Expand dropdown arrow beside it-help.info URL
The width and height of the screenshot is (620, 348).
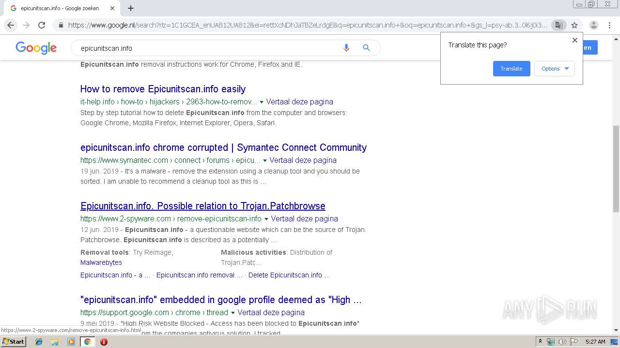tap(262, 102)
